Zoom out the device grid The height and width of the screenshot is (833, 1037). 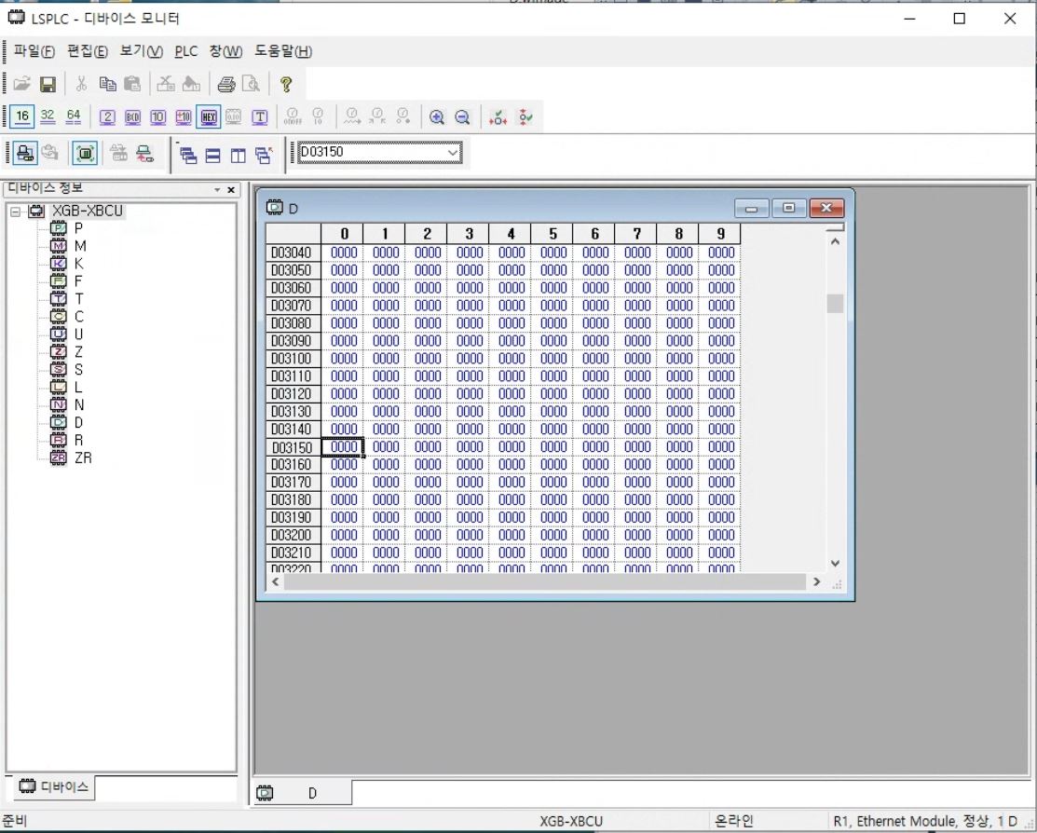462,117
